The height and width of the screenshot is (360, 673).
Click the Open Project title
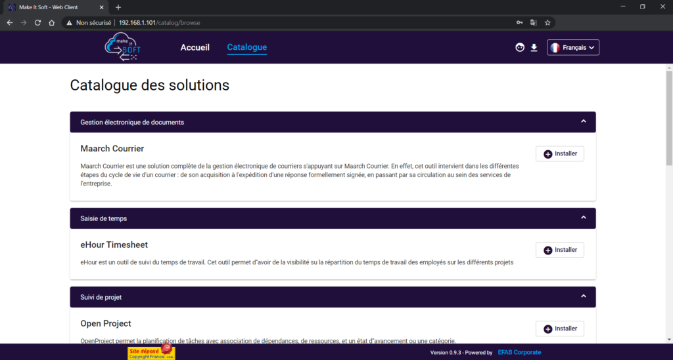pyautogui.click(x=106, y=324)
